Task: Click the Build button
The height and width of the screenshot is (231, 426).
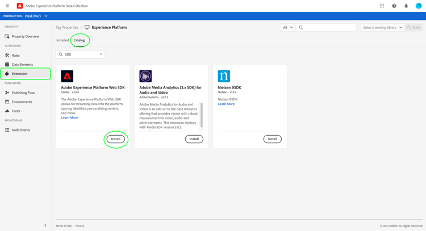Action: [414, 27]
